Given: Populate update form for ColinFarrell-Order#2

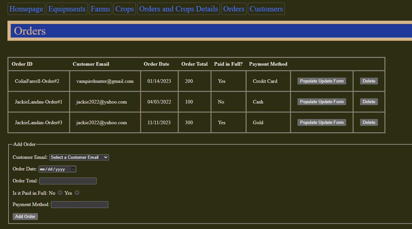Looking at the screenshot, I should 321,81.
